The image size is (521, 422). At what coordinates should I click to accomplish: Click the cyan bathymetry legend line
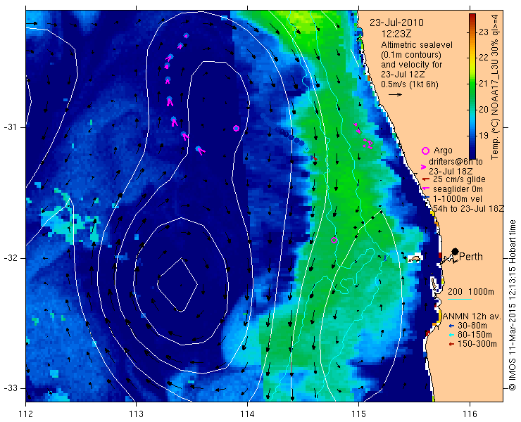pyautogui.click(x=460, y=299)
